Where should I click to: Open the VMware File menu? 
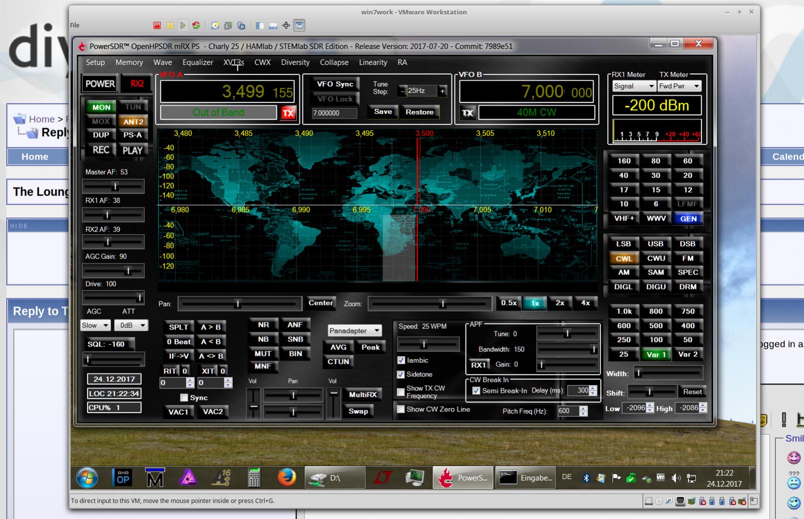point(75,25)
